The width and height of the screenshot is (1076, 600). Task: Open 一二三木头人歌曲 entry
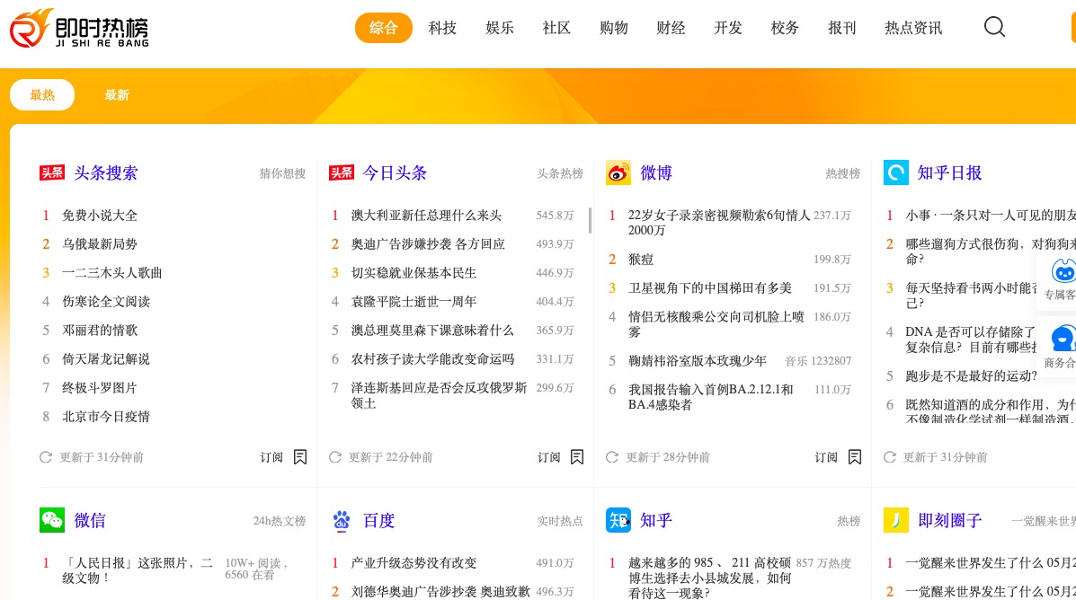coord(111,273)
